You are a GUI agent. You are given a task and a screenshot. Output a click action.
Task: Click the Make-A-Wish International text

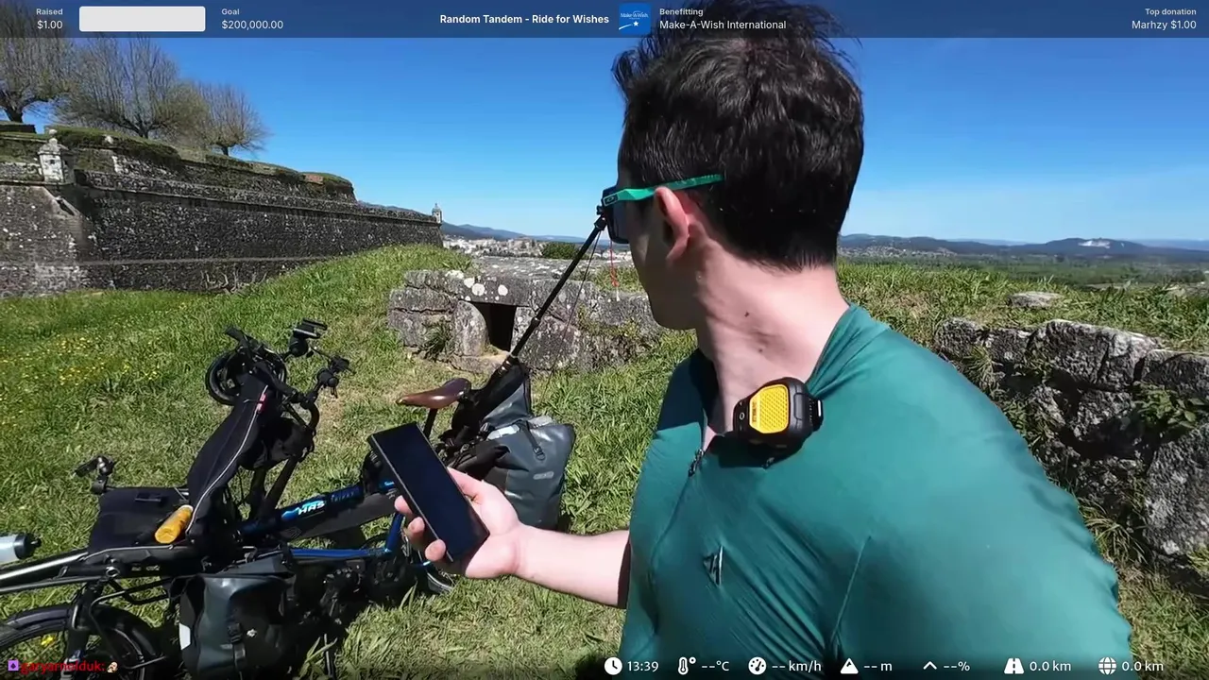click(x=723, y=25)
